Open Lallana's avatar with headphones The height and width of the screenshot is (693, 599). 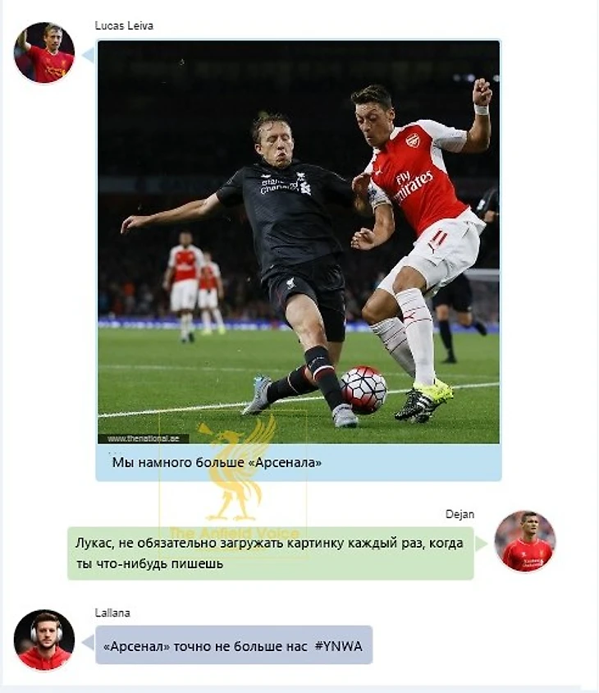point(44,640)
